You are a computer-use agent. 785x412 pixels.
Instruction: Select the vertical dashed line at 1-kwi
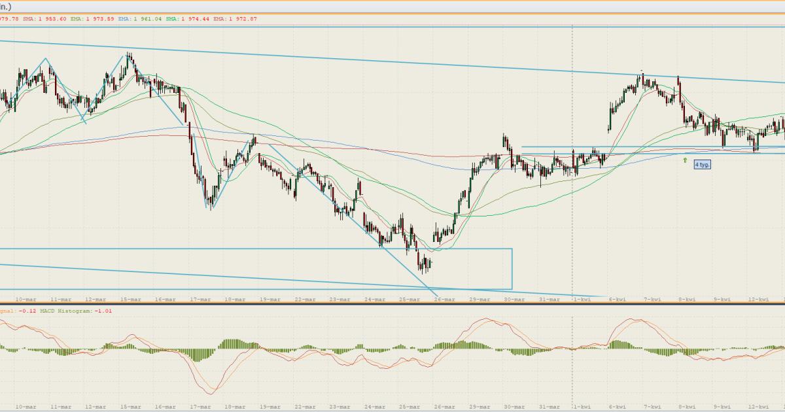(x=572, y=196)
